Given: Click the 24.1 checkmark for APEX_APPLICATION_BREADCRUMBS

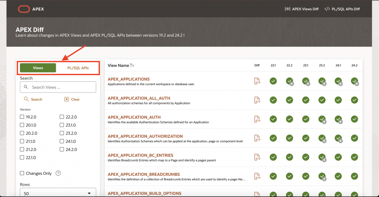Looking at the screenshot, I should pos(338,176).
